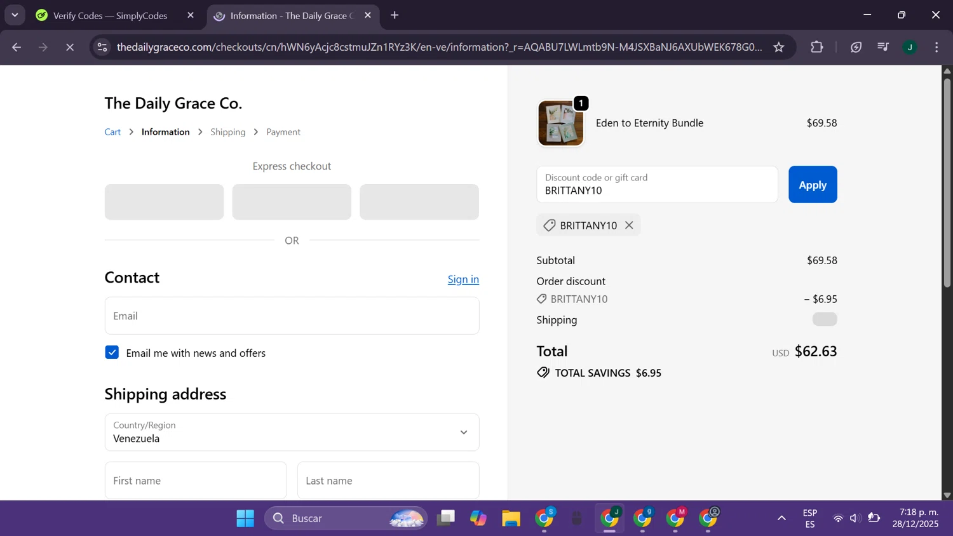
Task: Open the ESP ES language switcher
Action: point(810,519)
